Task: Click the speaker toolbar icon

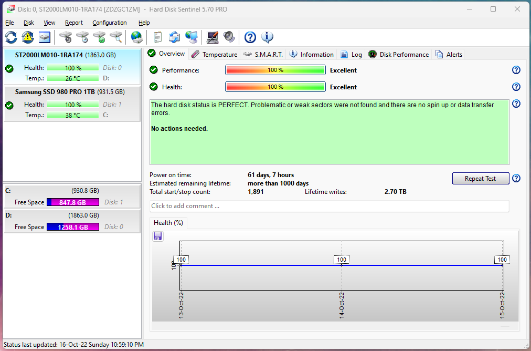Action: [229, 37]
